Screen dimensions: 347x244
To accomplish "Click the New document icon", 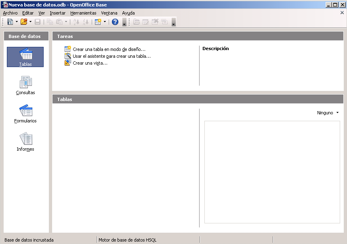I will (x=10, y=22).
